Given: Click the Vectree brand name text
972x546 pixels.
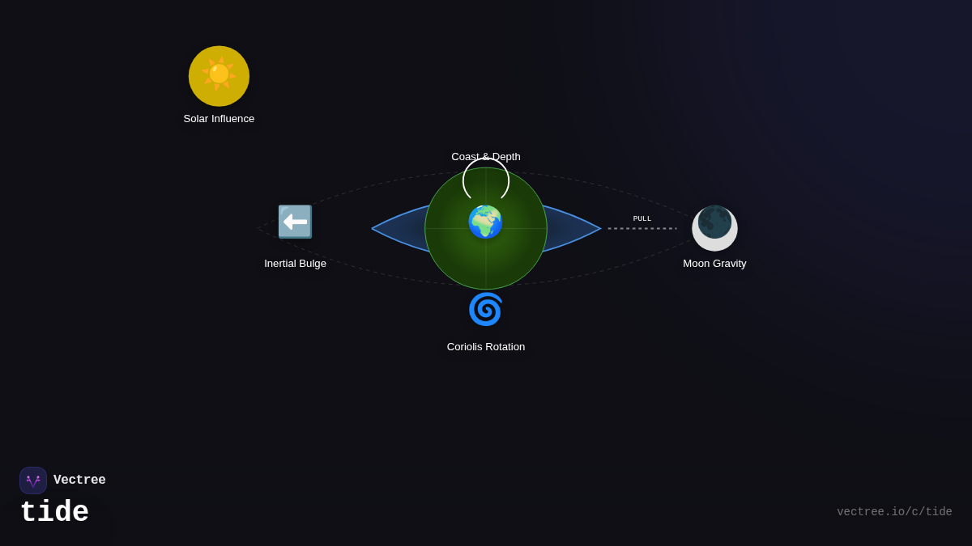Looking at the screenshot, I should pyautogui.click(x=79, y=480).
